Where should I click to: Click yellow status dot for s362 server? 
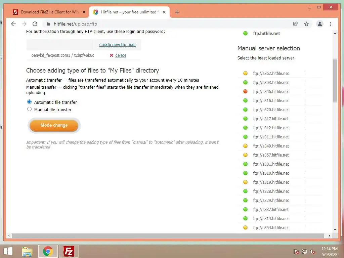[x=246, y=73]
